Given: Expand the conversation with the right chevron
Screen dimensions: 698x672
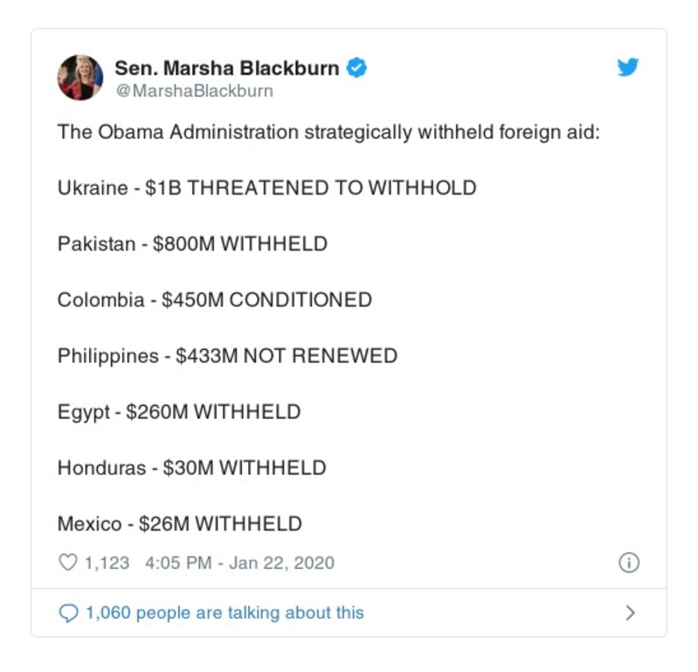Looking at the screenshot, I should point(630,614).
